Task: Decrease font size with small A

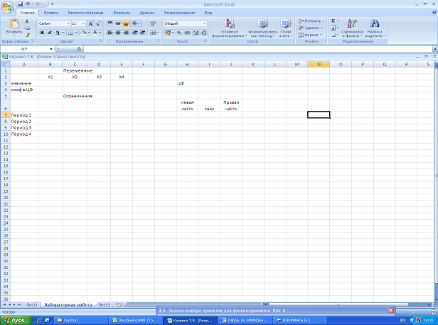Action: tap(98, 23)
